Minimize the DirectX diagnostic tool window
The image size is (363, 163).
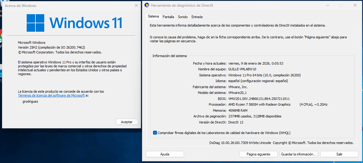pos(327,5)
